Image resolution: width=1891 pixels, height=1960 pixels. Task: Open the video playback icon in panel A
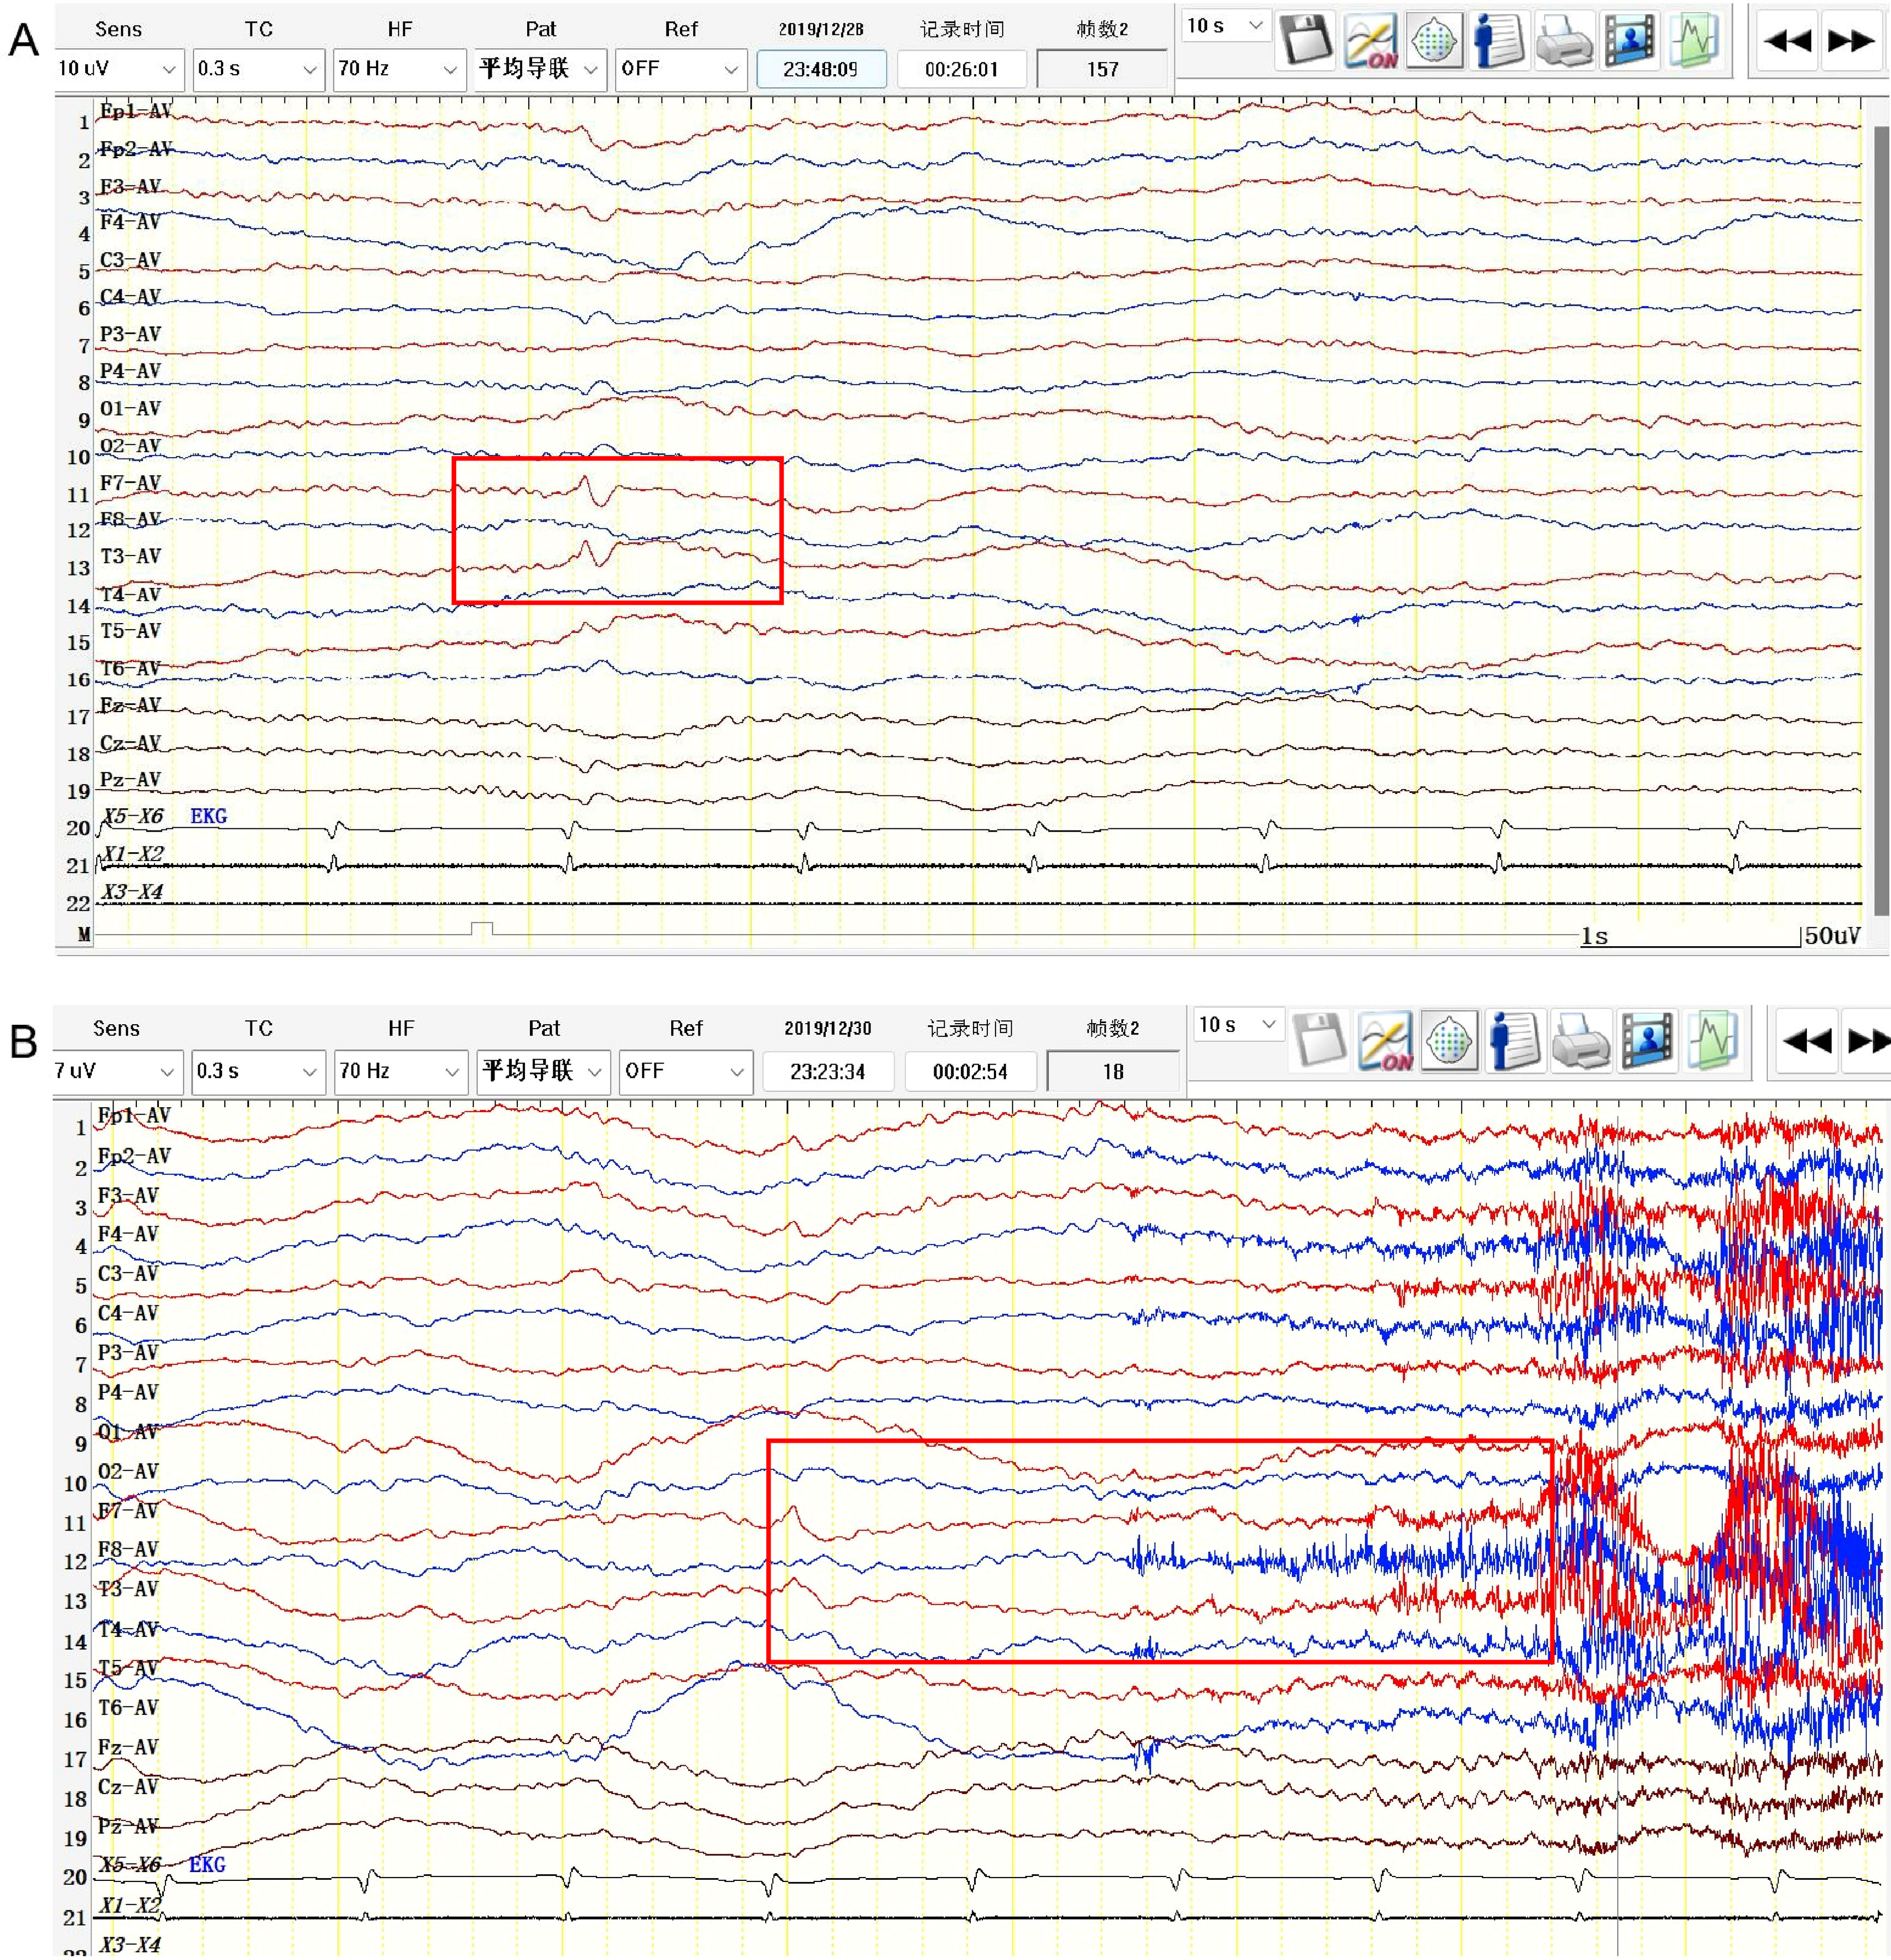[1629, 42]
